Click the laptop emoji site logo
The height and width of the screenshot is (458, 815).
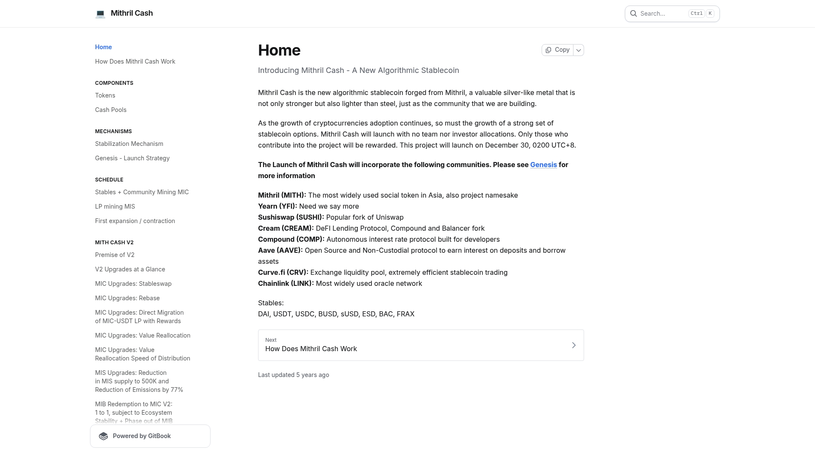[100, 13]
